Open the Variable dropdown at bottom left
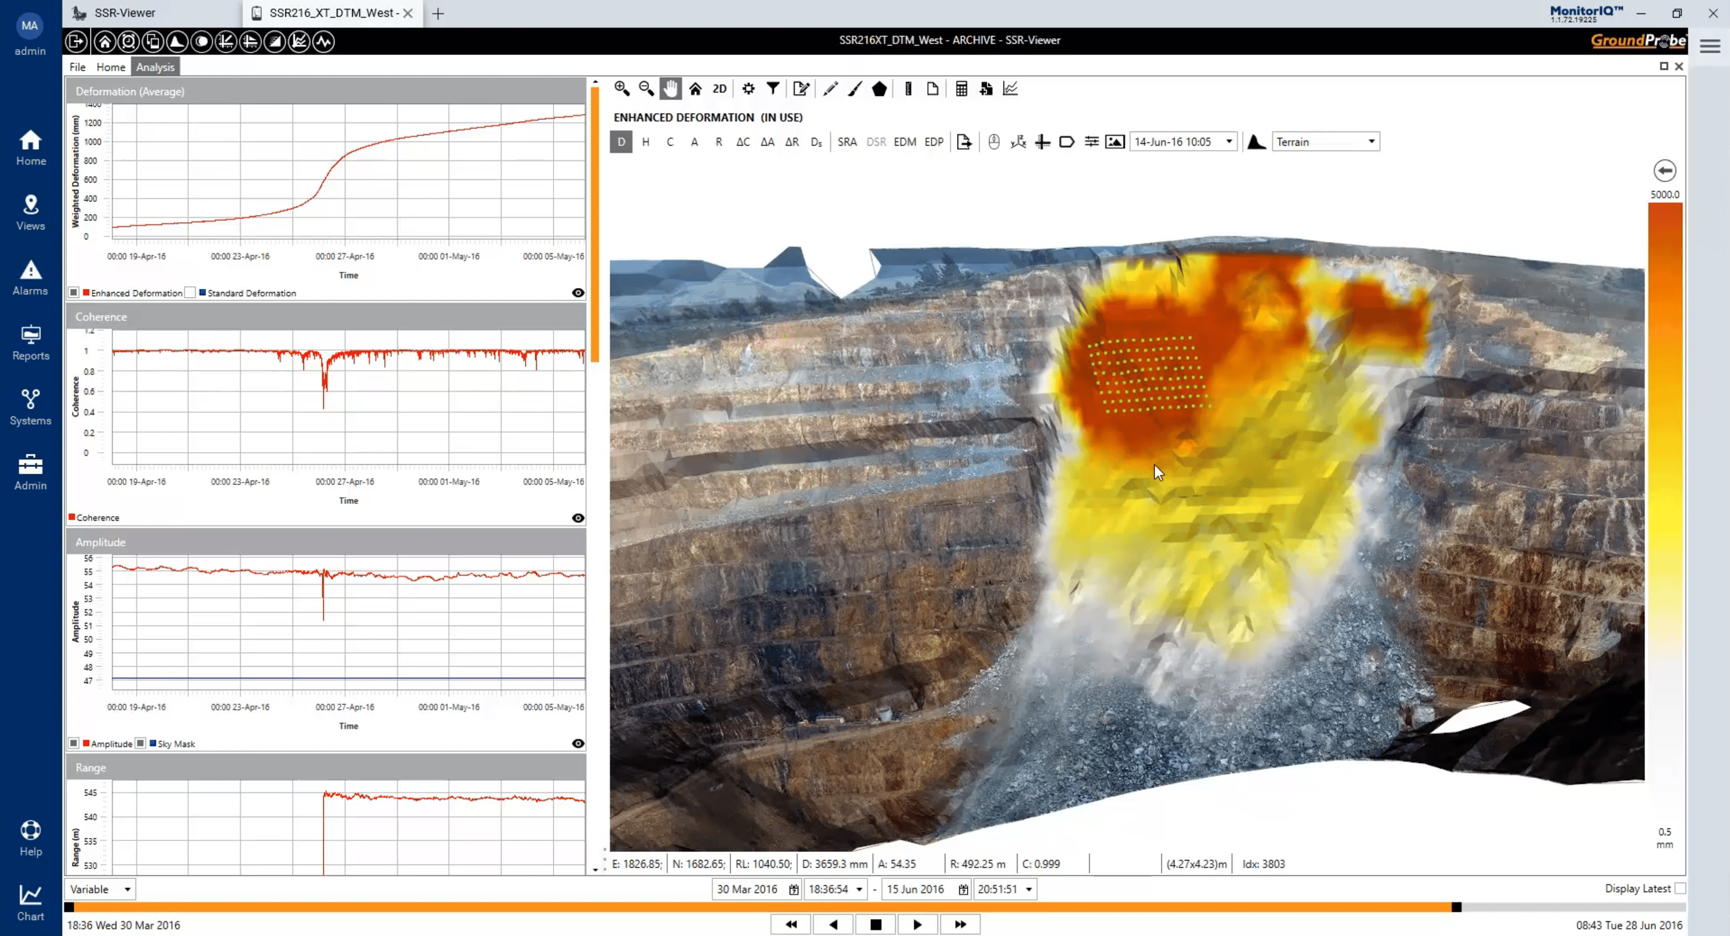 [100, 889]
